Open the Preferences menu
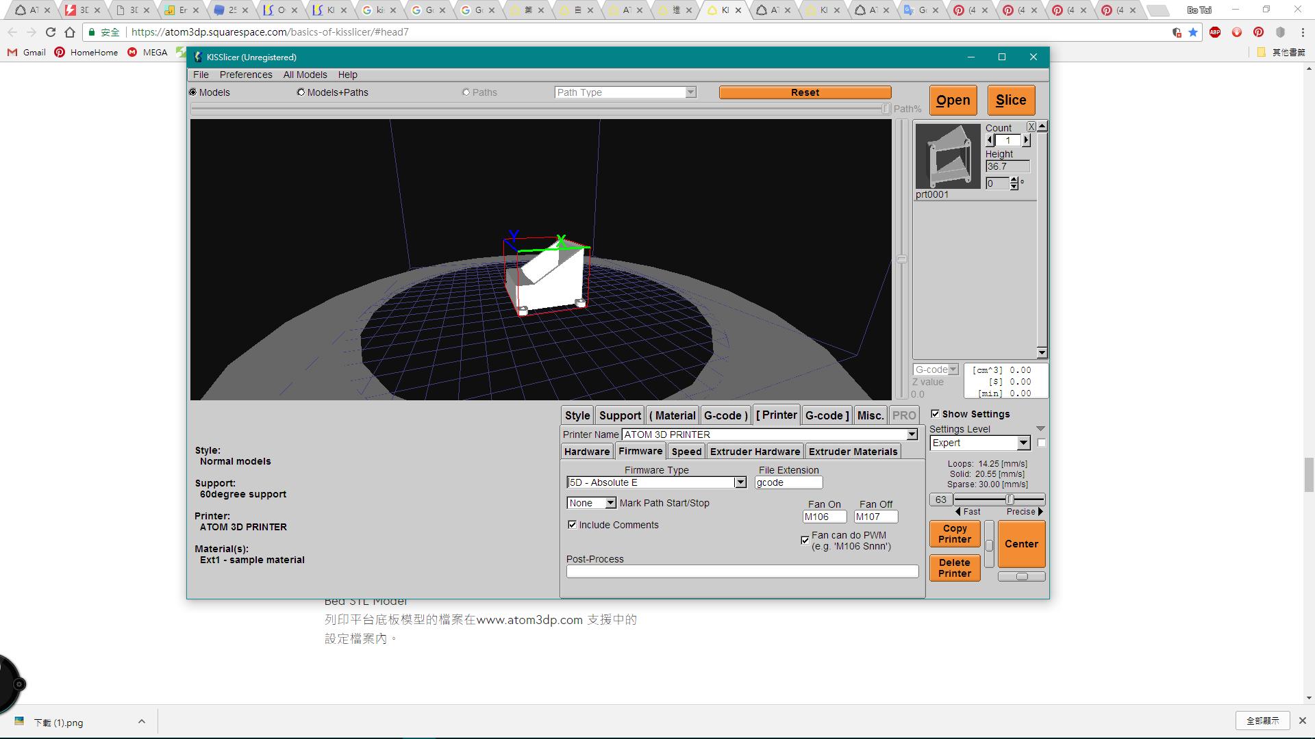The height and width of the screenshot is (739, 1315). coord(246,75)
